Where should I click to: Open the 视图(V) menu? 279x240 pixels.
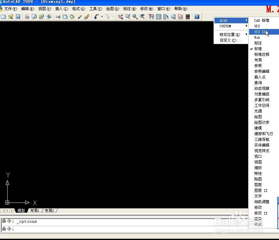pos(45,9)
